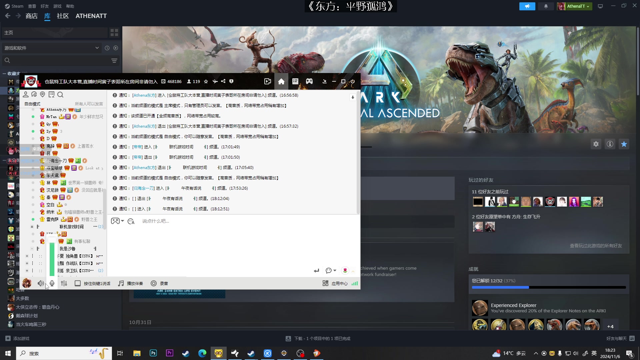This screenshot has height=360, width=640.
Task: Open the ARK game settings gear icon
Action: tap(596, 144)
